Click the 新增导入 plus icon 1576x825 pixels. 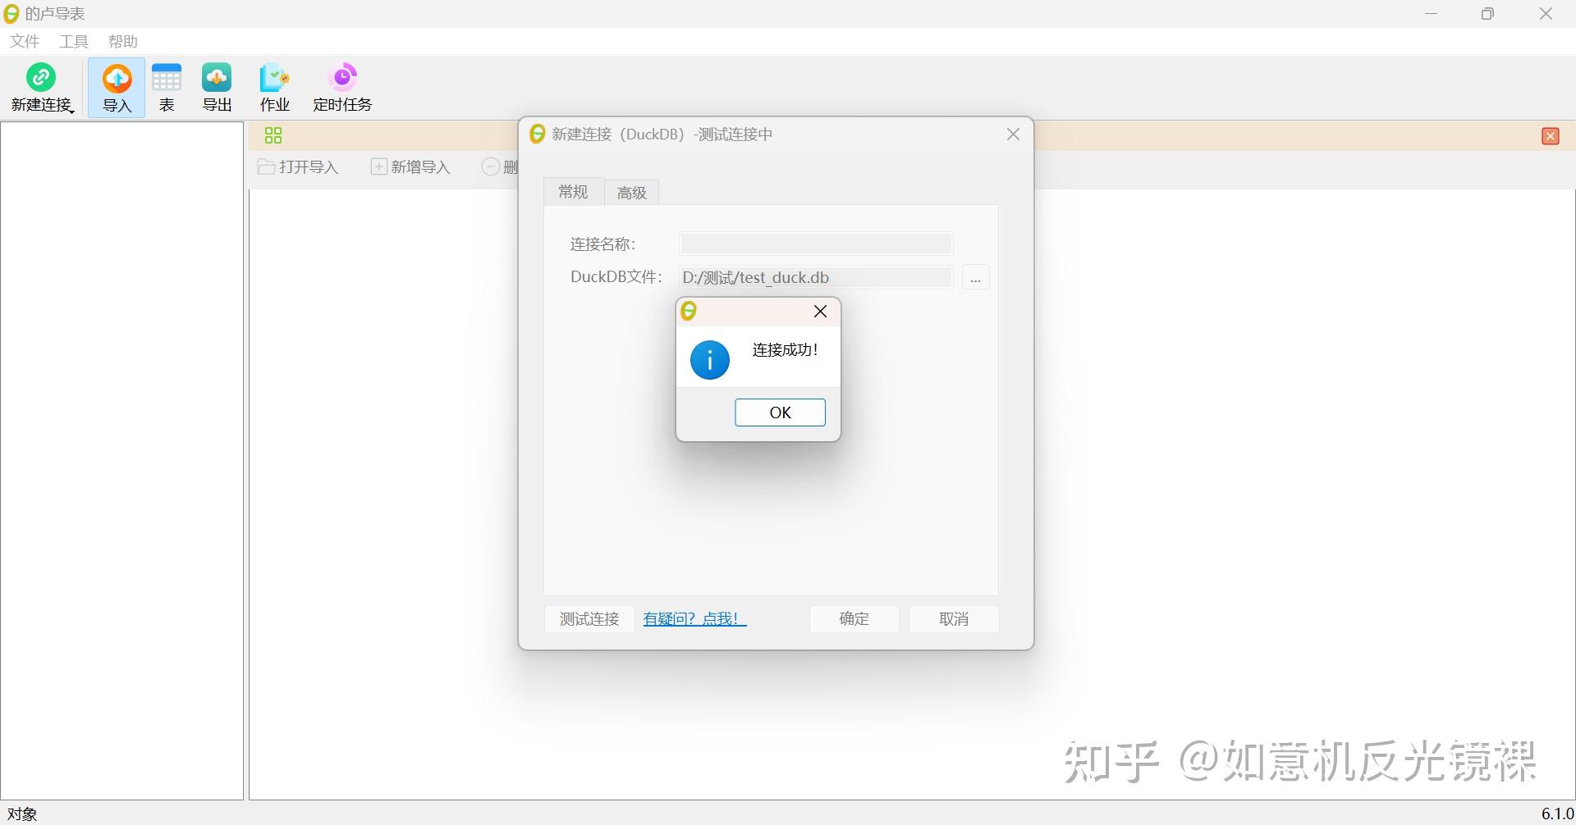378,166
